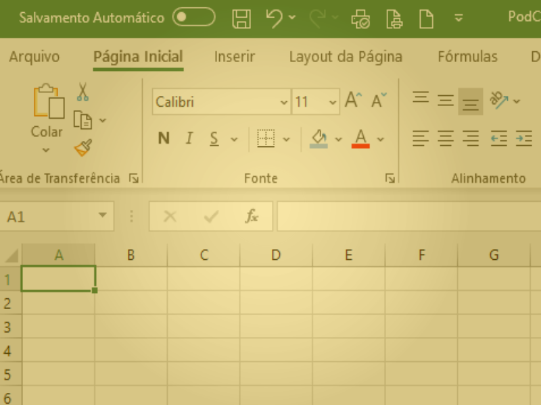Select row 5 header

[10, 375]
